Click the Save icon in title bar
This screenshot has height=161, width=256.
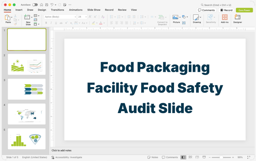47,5
